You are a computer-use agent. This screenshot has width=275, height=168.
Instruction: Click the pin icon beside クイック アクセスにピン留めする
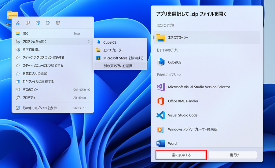click(18, 57)
